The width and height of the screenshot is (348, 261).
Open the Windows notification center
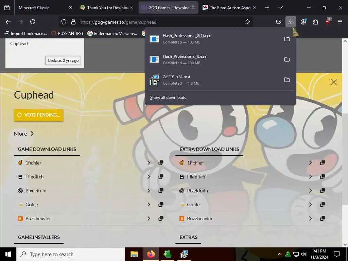point(337,254)
